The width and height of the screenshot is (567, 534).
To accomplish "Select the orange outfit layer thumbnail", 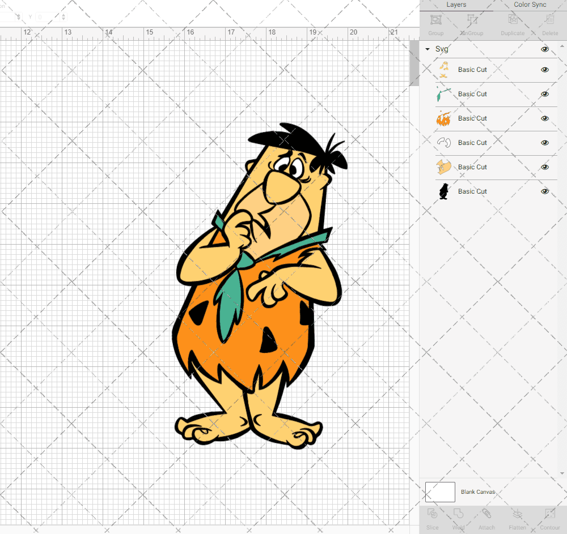I will (444, 118).
